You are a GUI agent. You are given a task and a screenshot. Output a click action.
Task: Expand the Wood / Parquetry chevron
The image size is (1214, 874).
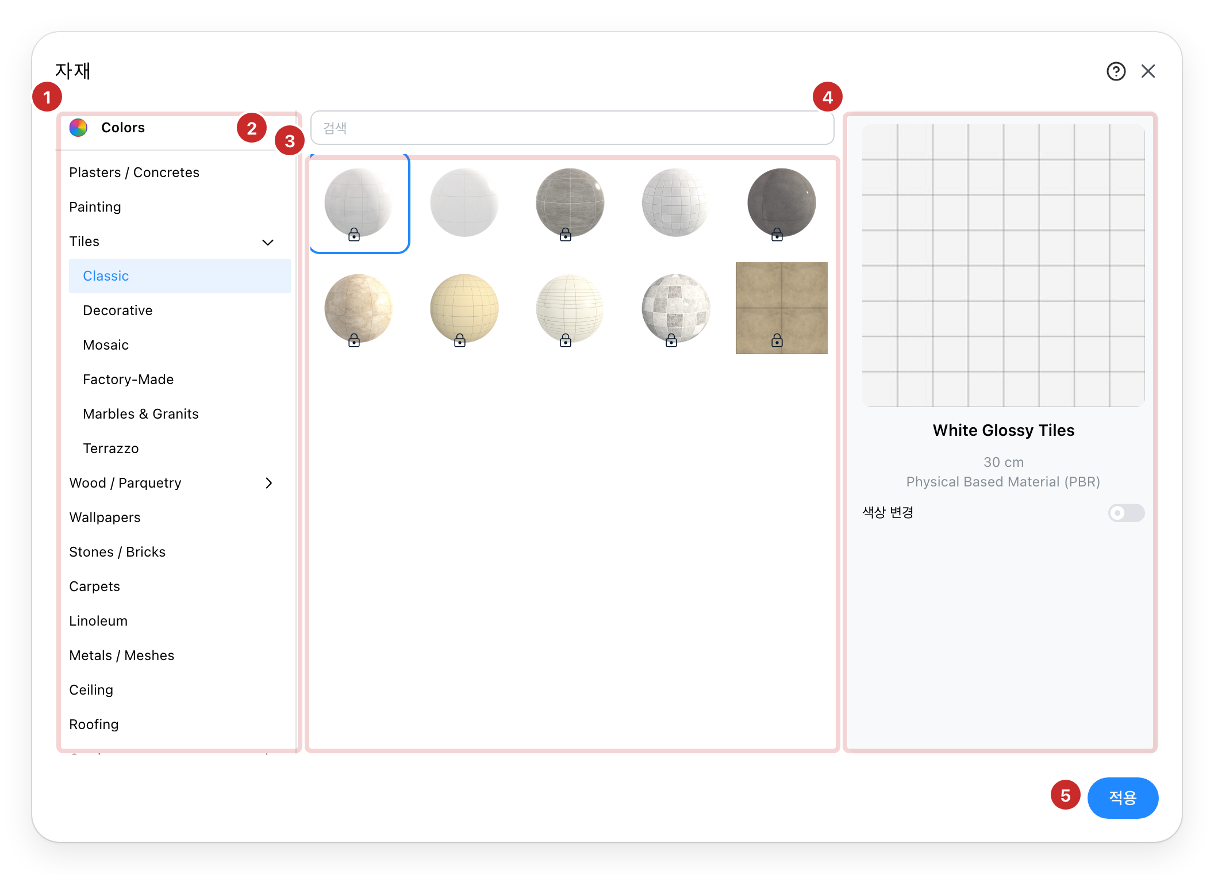click(268, 483)
